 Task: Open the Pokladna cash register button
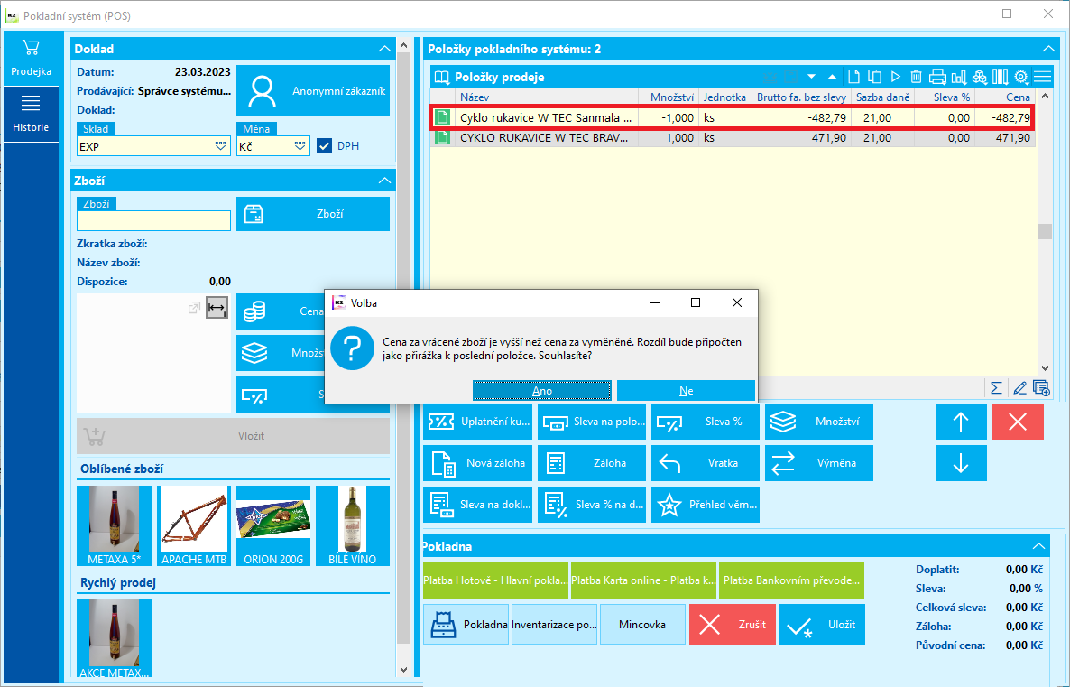click(x=466, y=624)
